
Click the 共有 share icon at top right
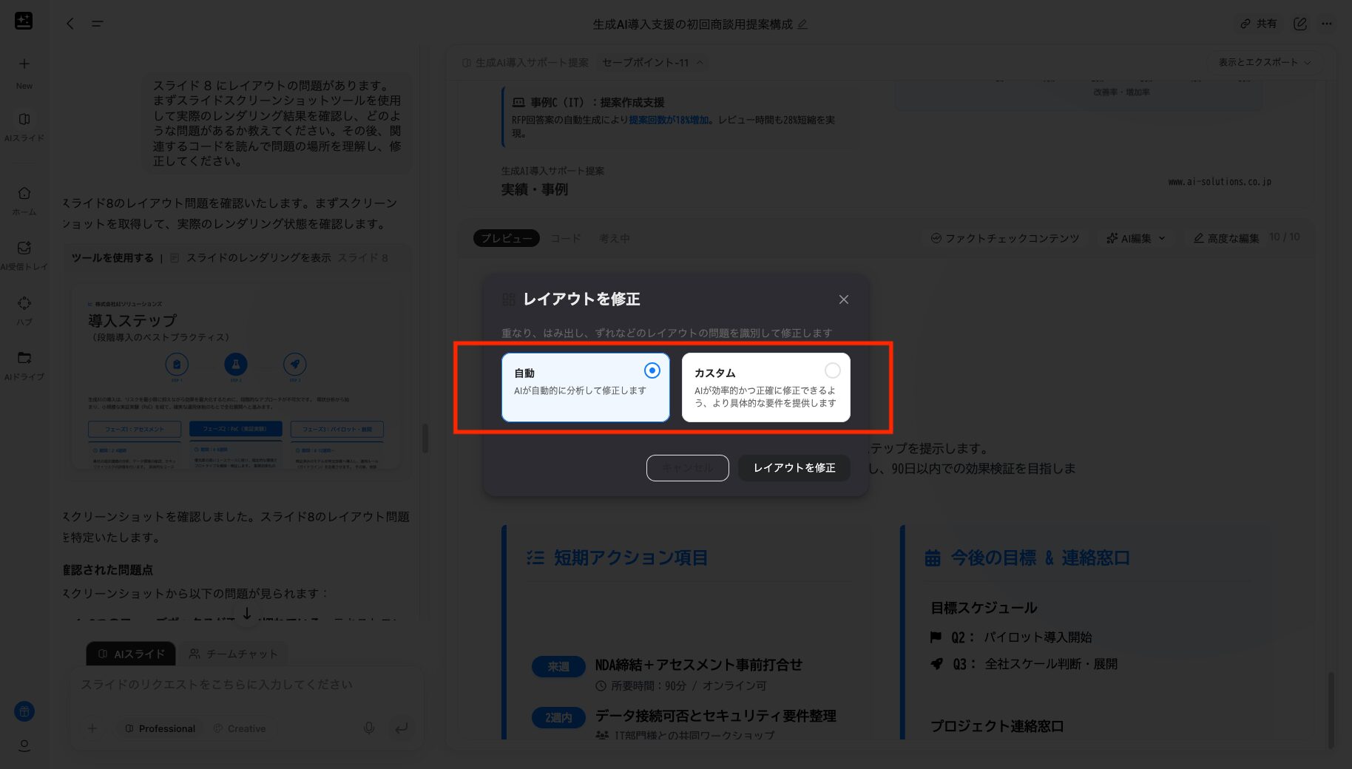[1258, 24]
